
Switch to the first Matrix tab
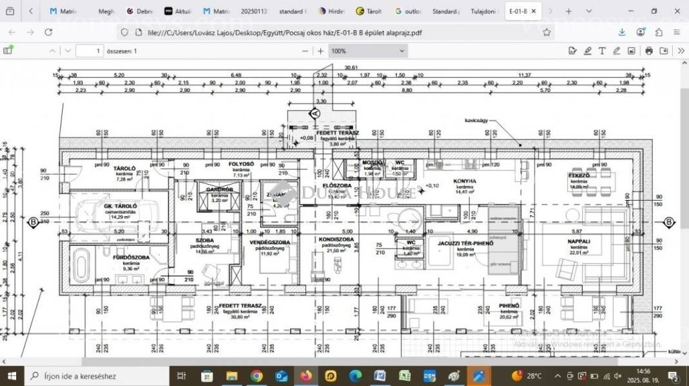pyautogui.click(x=64, y=12)
